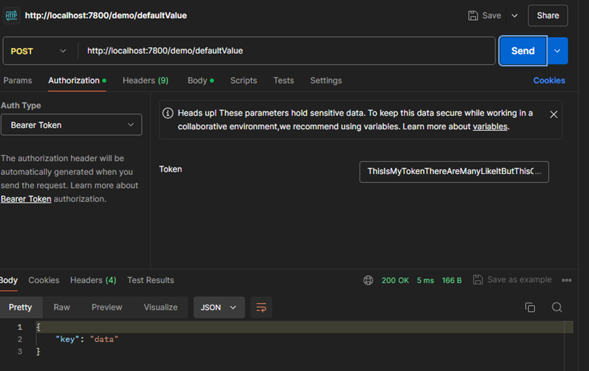Copy response body with copy icon

pos(530,307)
